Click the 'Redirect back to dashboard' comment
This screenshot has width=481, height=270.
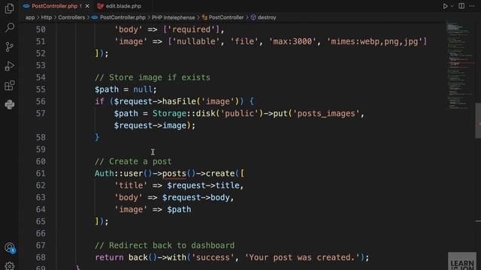[165, 245]
